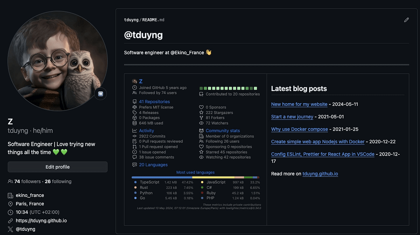Click the X (Twitter) icon beside @tduyng

click(x=10, y=229)
